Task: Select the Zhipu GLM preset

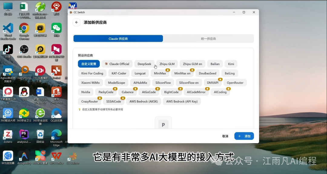Action: point(167,64)
